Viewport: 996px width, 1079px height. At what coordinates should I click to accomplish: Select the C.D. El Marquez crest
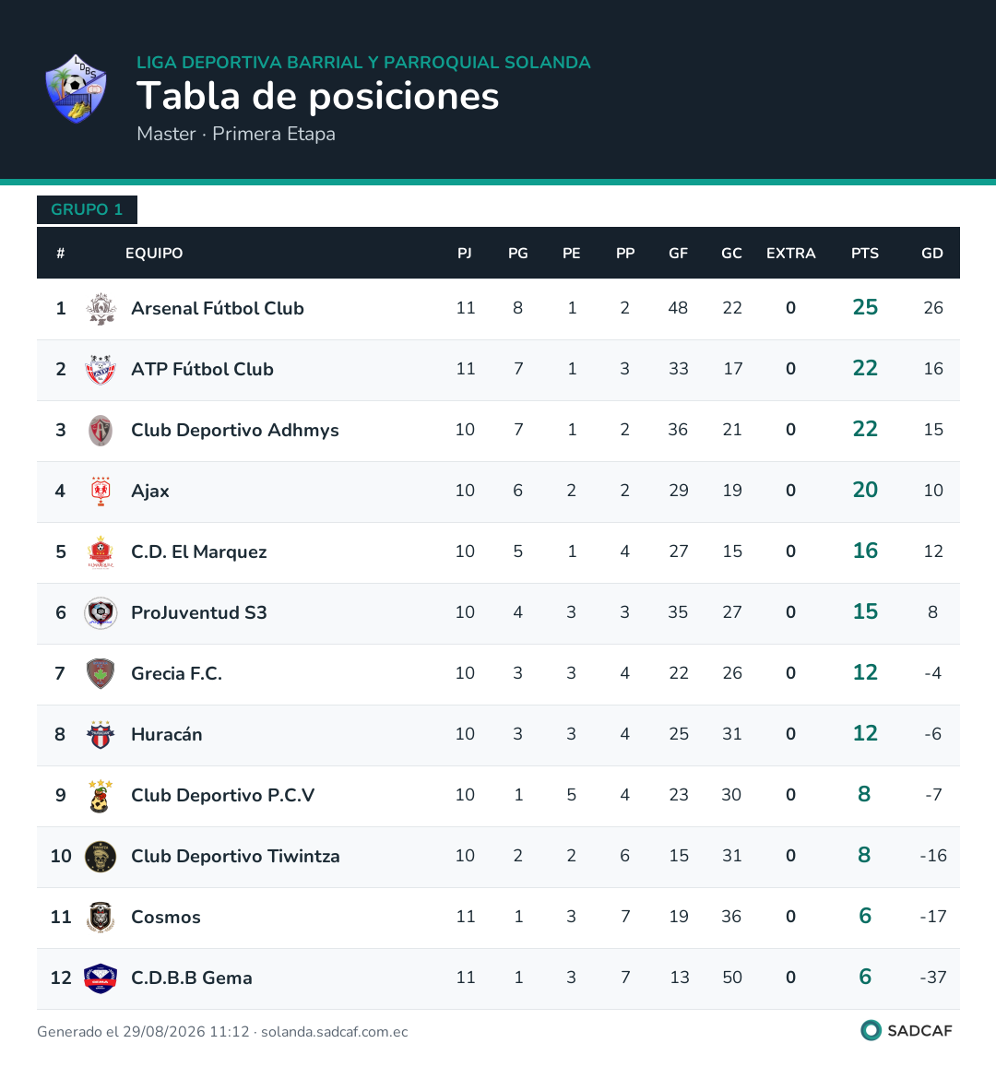[x=101, y=551]
